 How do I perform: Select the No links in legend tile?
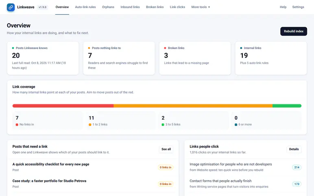[48, 121]
